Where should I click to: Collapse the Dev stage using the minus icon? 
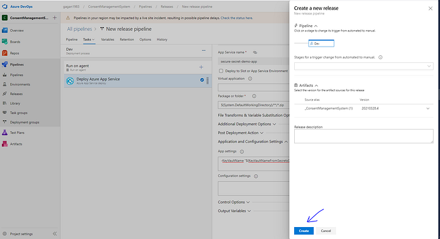point(204,50)
